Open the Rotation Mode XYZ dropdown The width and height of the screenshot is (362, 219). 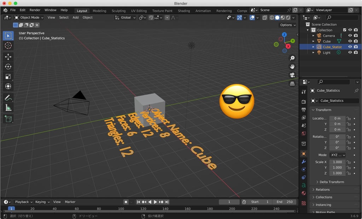click(337, 155)
